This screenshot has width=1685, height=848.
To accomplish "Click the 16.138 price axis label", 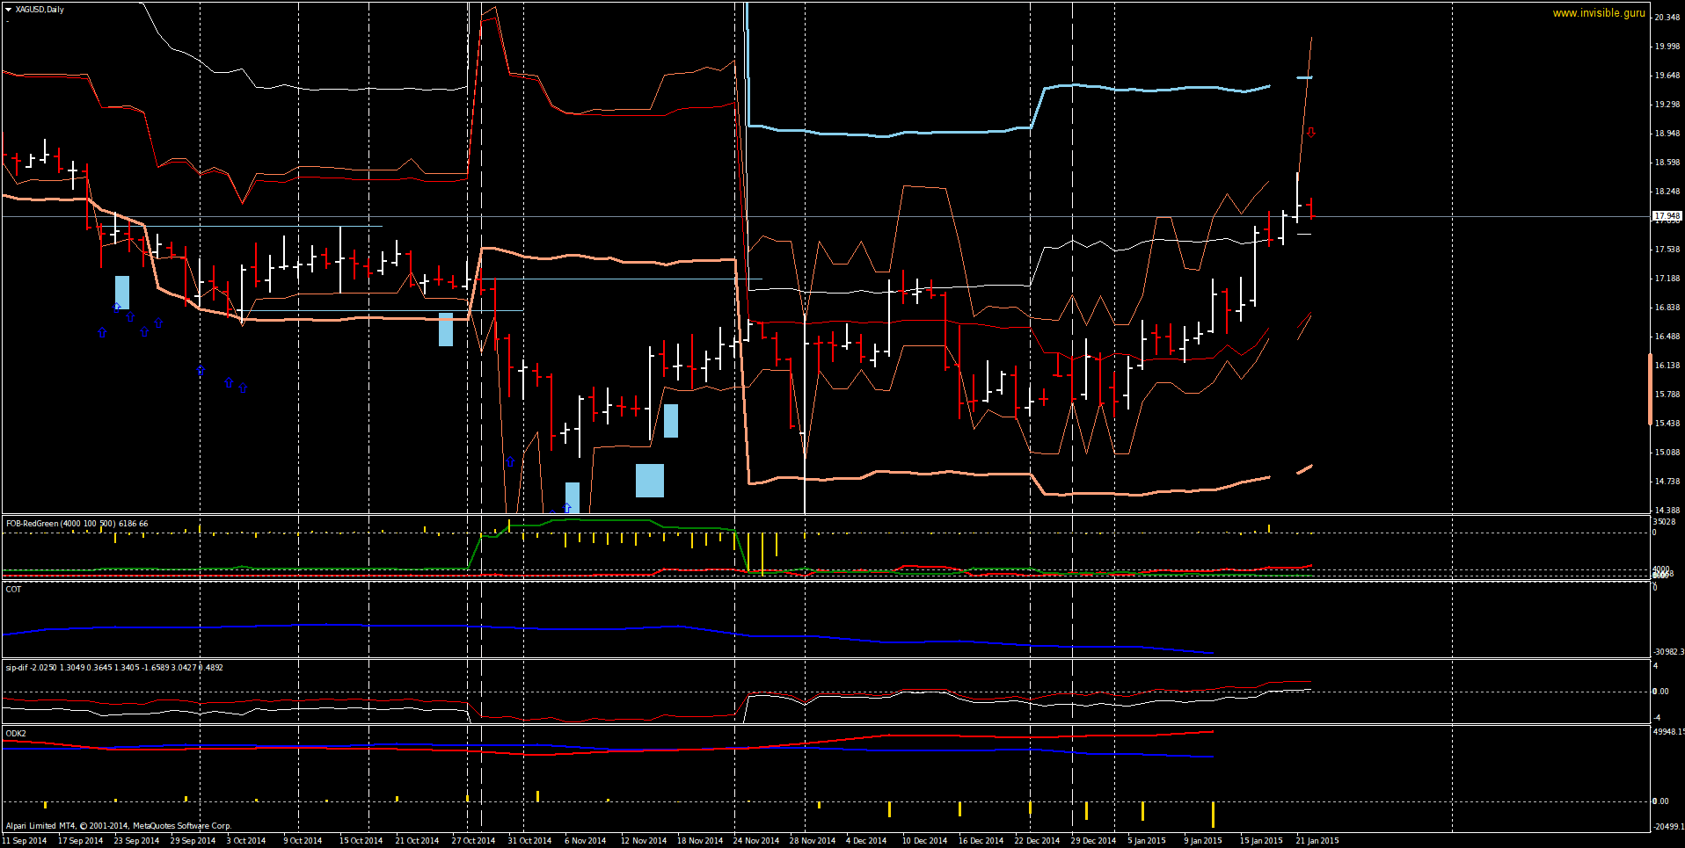I will point(1667,366).
